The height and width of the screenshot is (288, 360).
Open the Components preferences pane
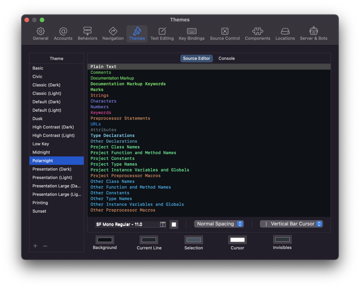(257, 33)
